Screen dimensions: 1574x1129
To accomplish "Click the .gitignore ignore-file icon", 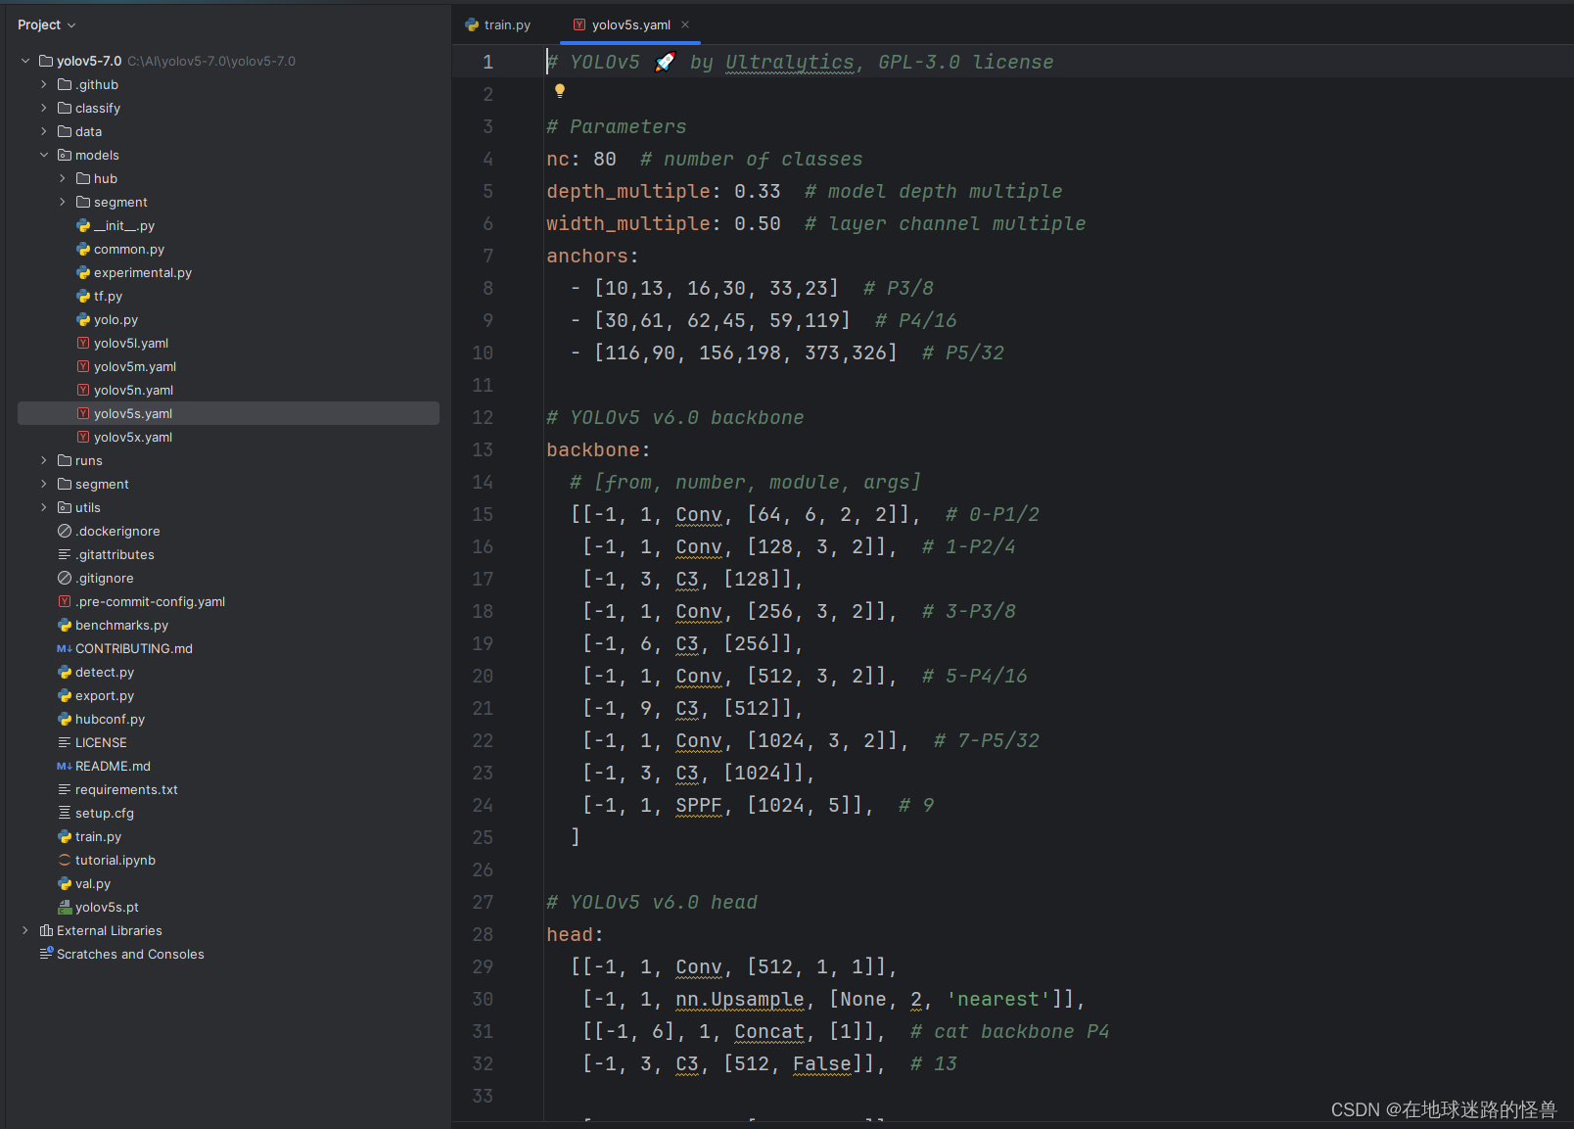I will coord(65,578).
